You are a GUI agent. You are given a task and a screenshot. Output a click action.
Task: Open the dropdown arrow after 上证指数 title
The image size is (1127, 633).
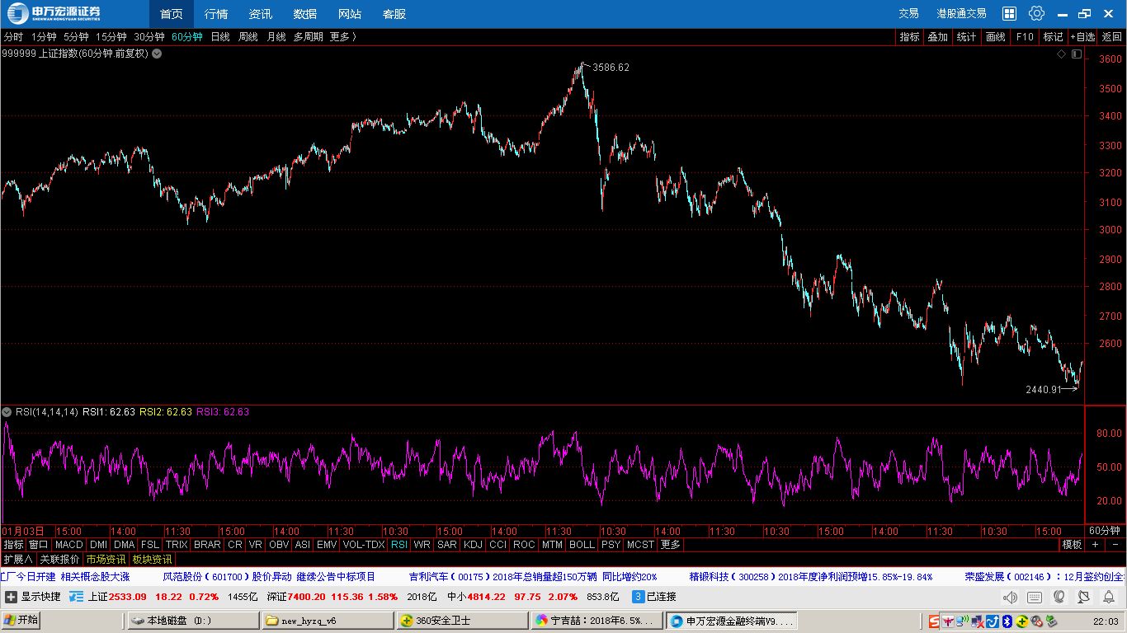[157, 54]
